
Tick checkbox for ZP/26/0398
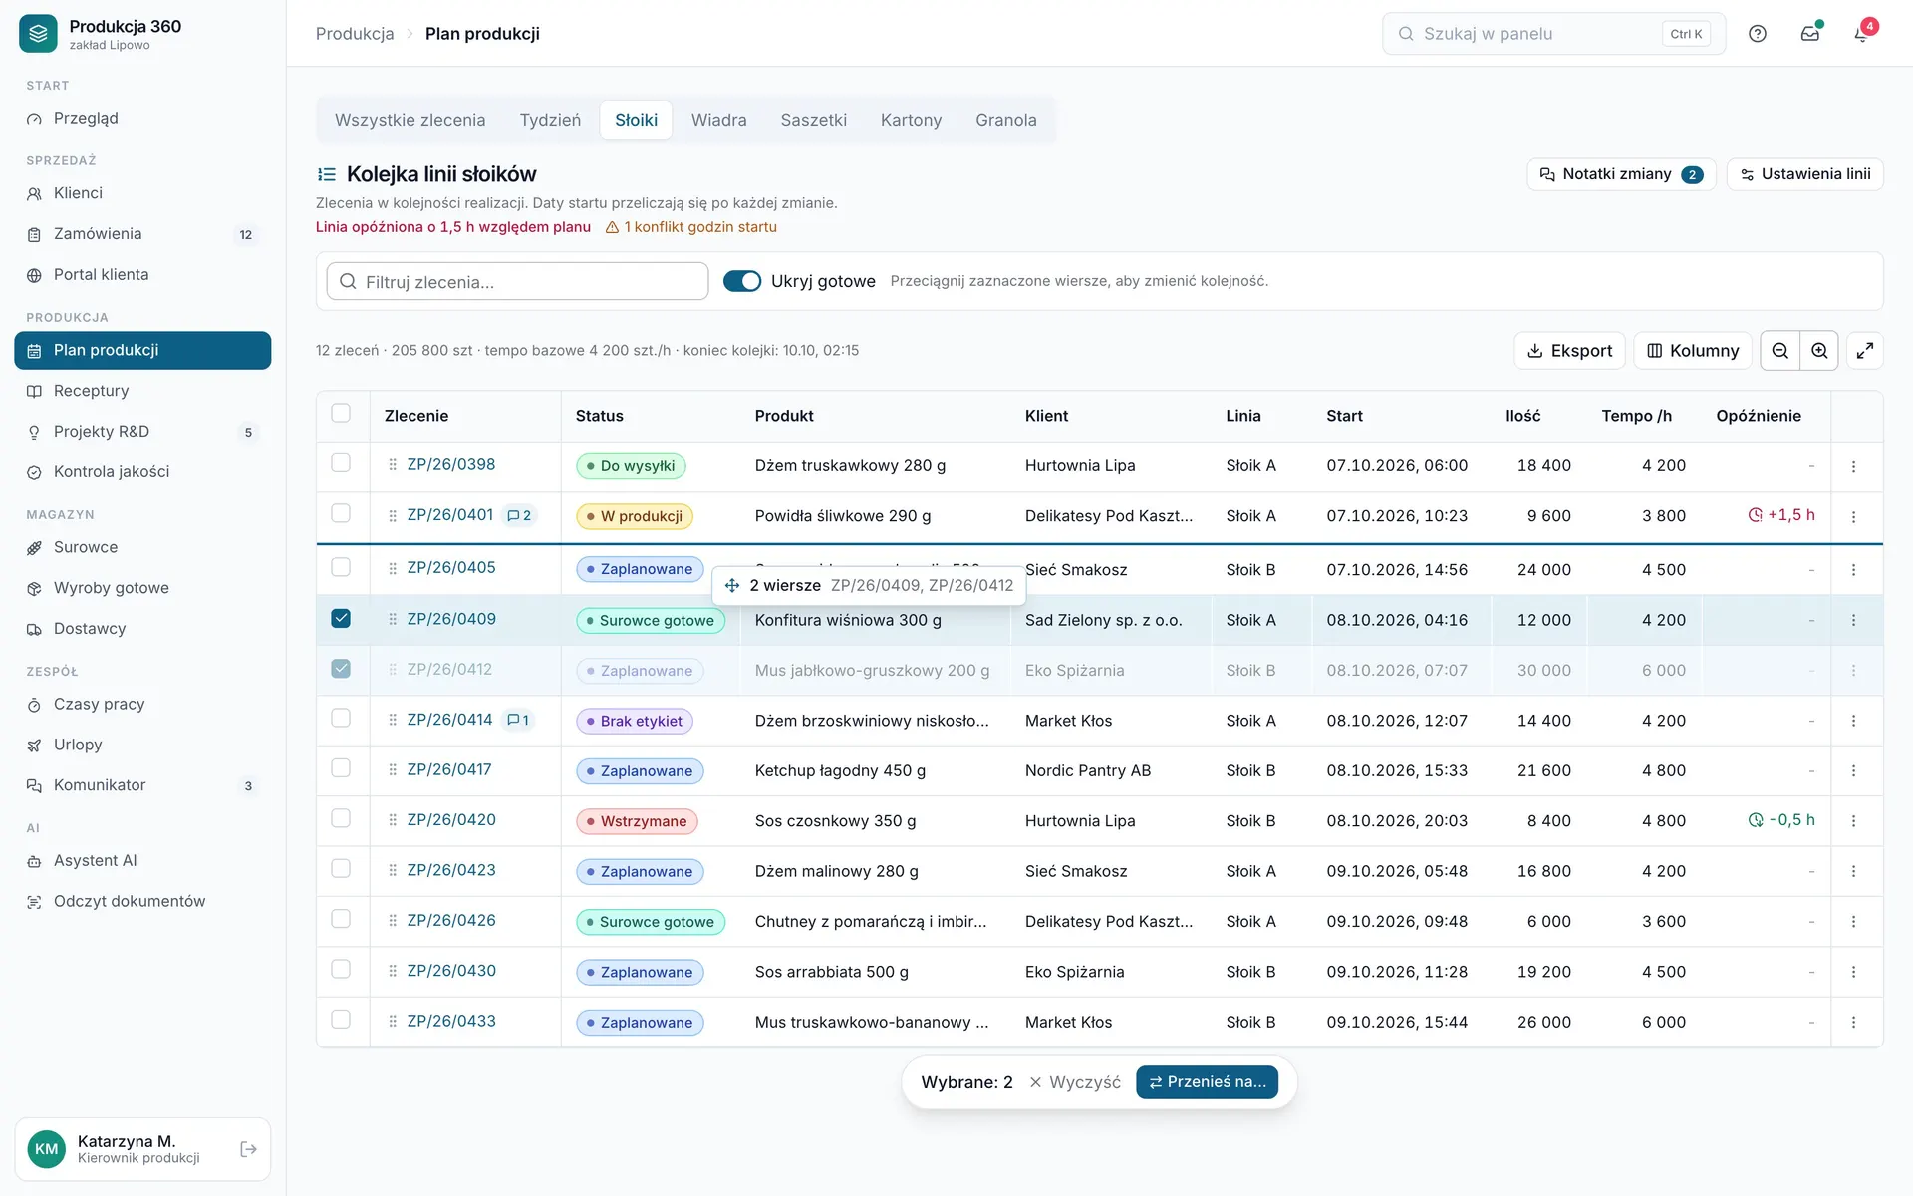pos(341,463)
